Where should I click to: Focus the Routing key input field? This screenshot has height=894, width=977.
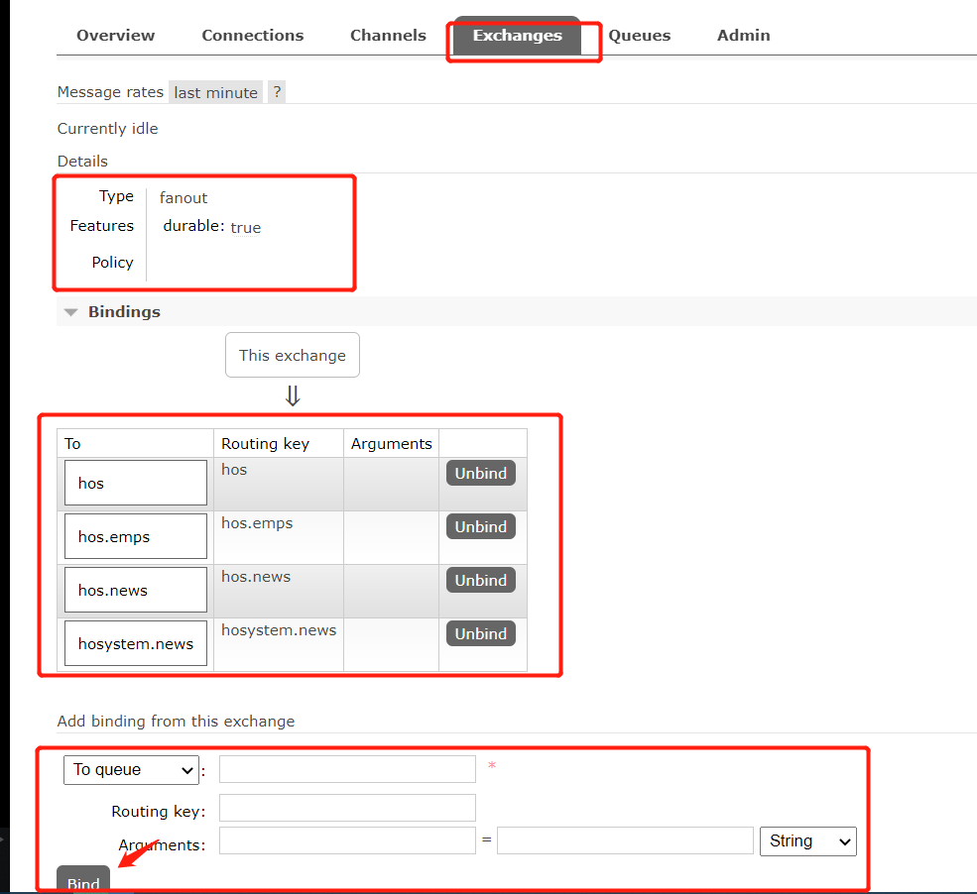coord(347,808)
